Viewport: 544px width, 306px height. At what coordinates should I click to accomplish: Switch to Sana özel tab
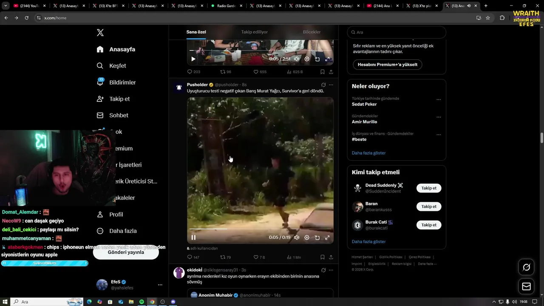(x=196, y=32)
